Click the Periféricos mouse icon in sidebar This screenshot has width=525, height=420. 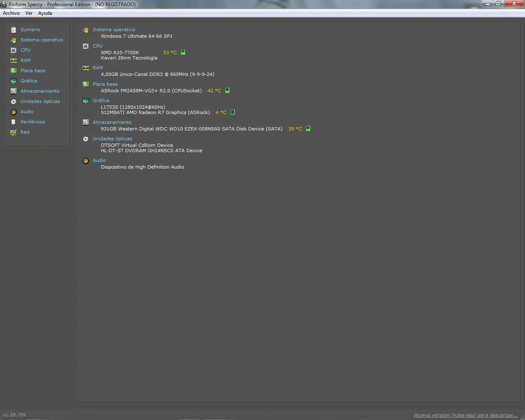(14, 122)
